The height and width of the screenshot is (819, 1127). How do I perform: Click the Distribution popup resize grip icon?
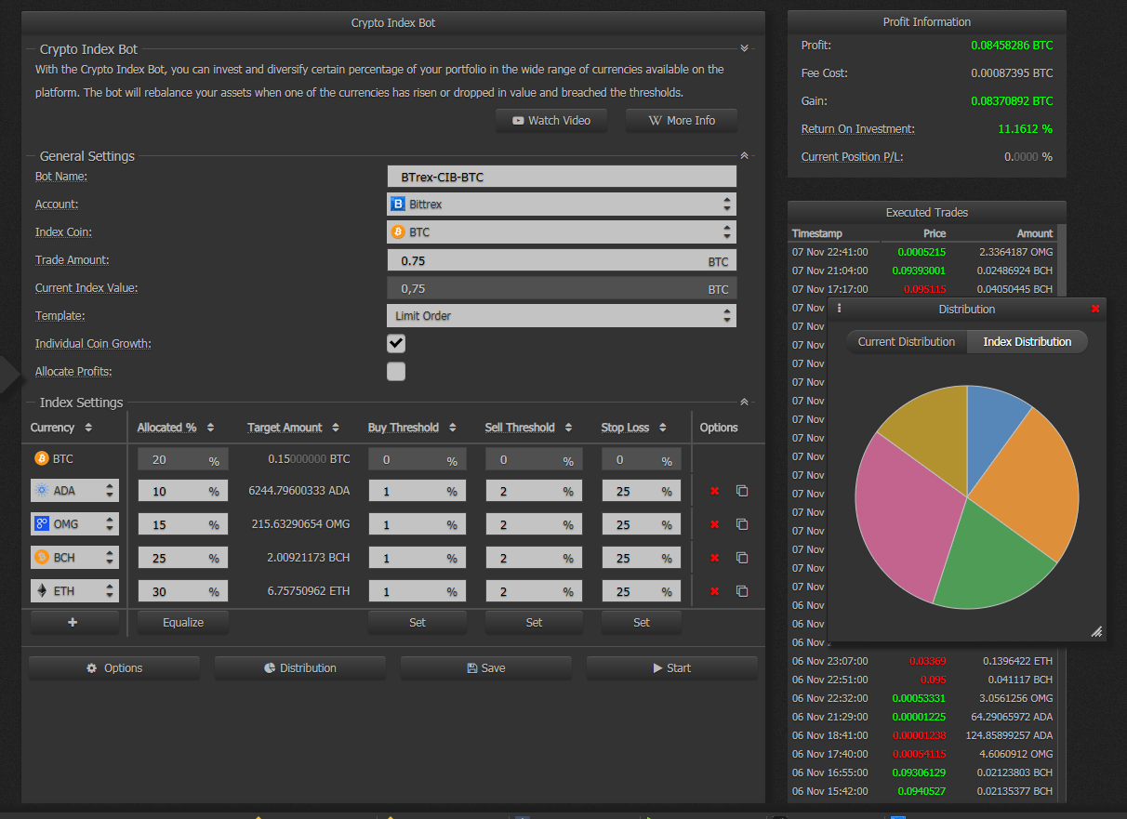pos(1096,631)
